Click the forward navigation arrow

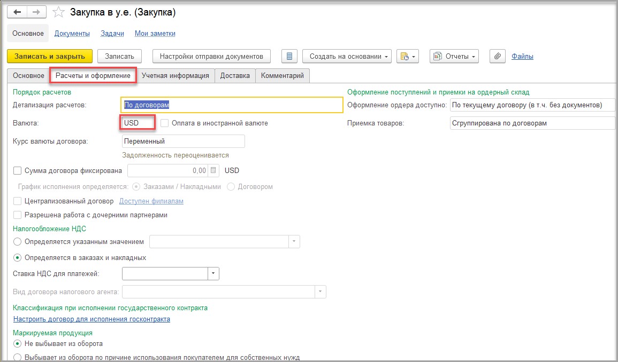click(x=36, y=12)
